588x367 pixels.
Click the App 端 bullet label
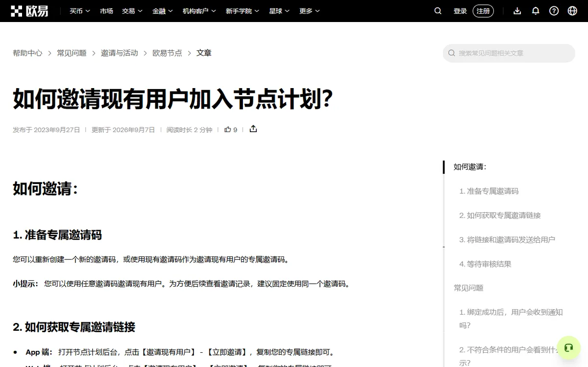(39, 352)
